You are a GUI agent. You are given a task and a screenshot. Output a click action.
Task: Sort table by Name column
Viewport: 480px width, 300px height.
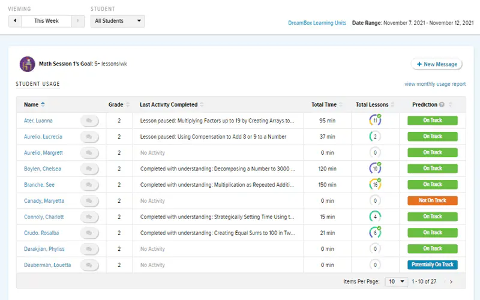(34, 104)
